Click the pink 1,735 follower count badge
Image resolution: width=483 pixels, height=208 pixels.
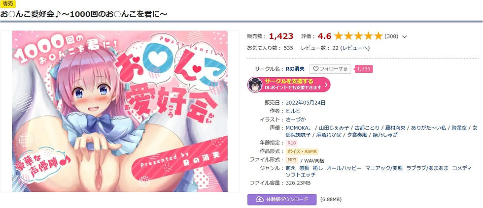click(x=364, y=69)
